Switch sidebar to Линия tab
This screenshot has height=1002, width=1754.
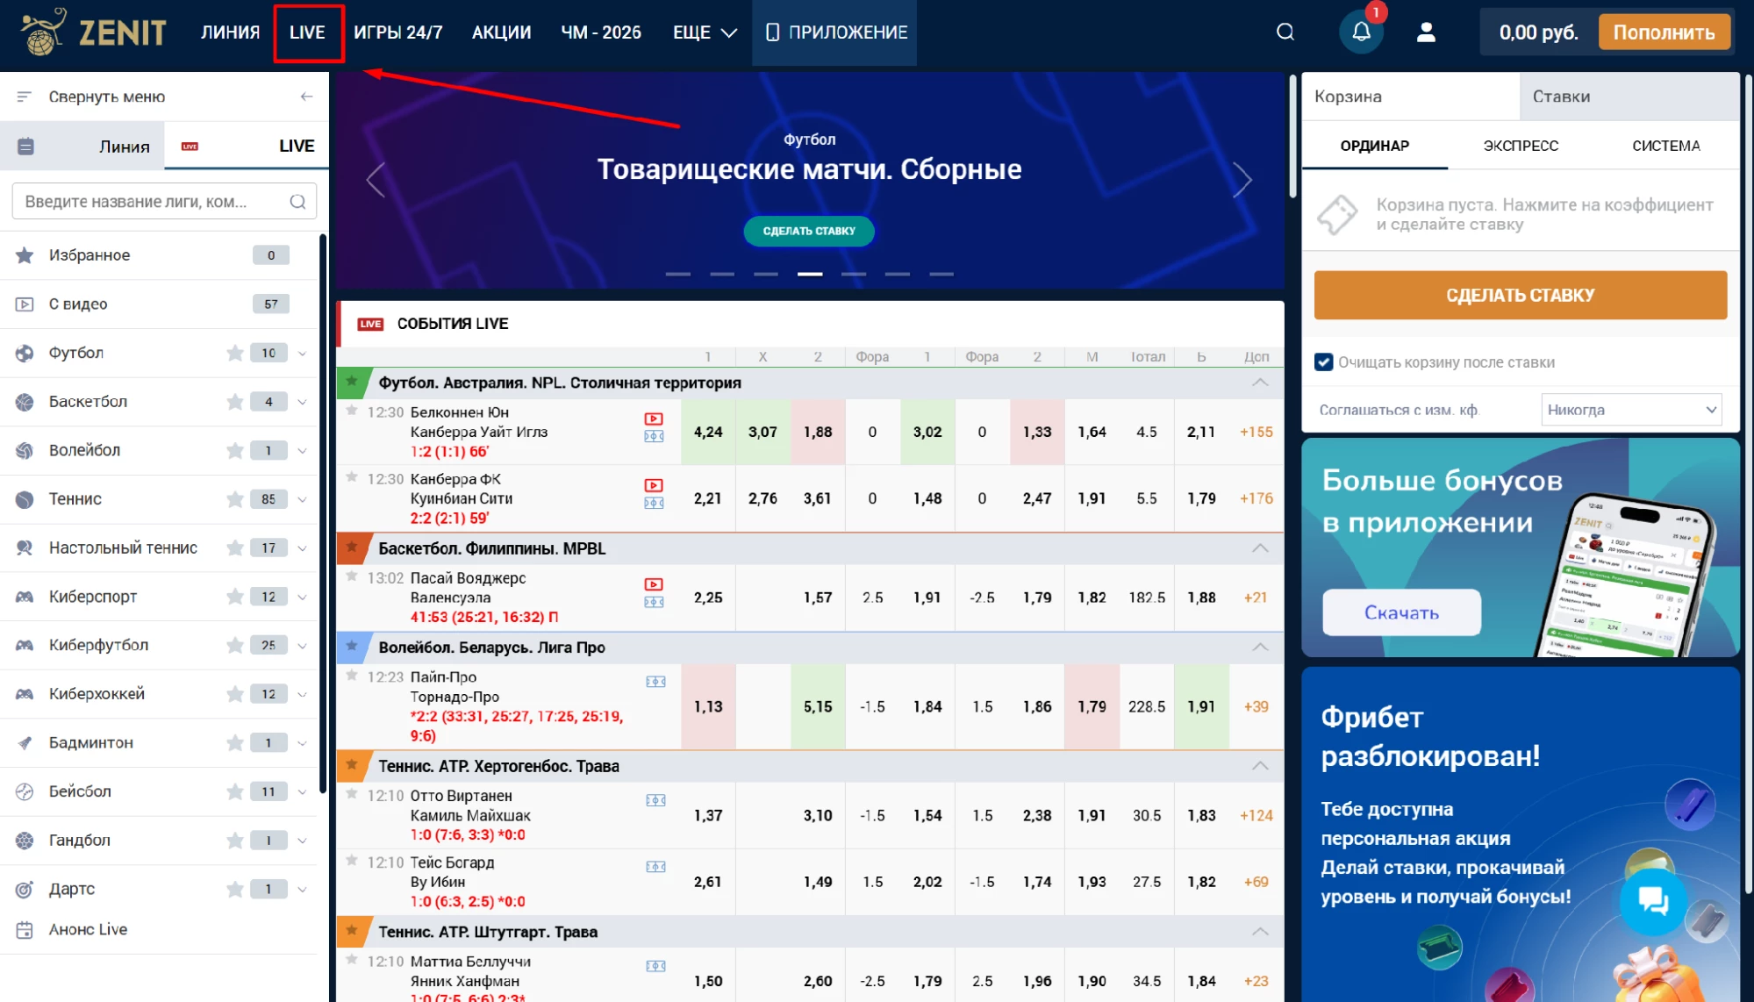tap(82, 146)
